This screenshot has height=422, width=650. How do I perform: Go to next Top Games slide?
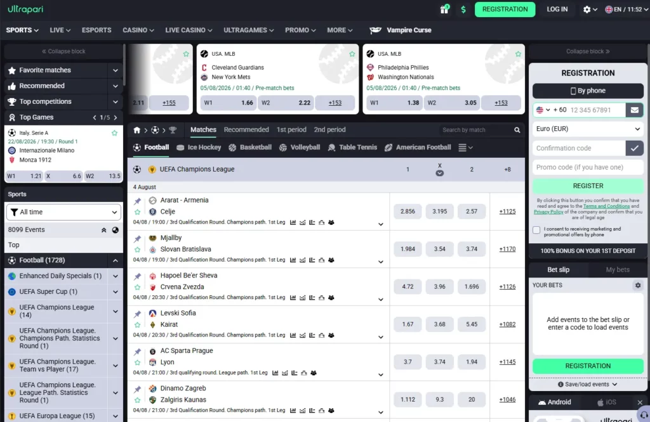[116, 117]
